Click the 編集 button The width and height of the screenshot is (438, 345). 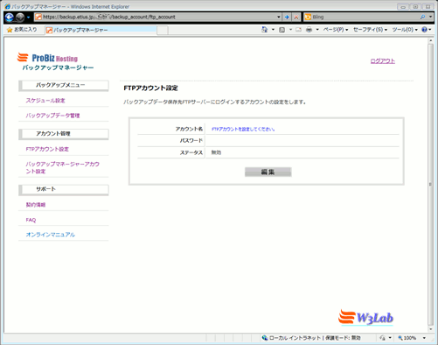pos(268,172)
